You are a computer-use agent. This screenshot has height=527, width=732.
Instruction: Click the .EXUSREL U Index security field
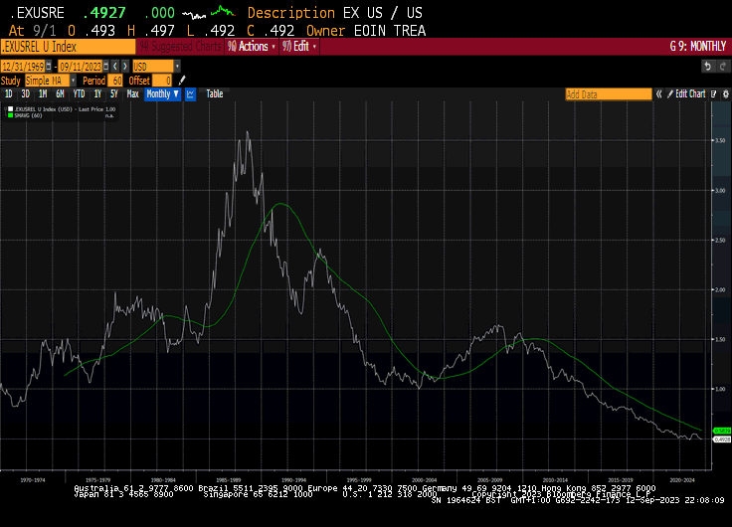point(68,47)
